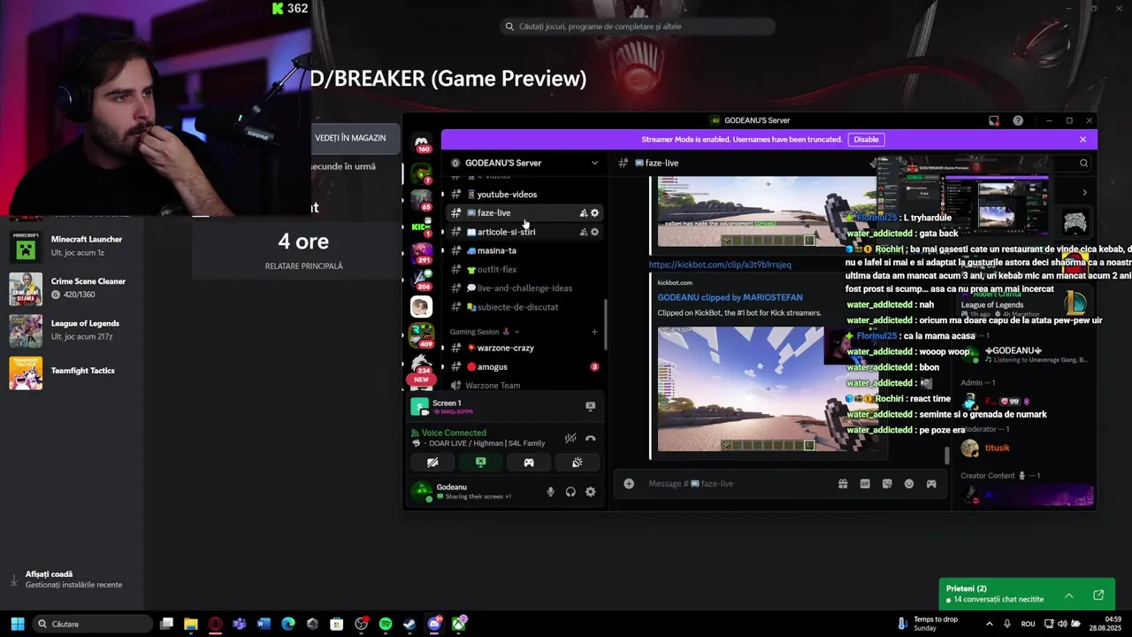Click the Xbox app search field
1132x637 pixels.
(x=638, y=27)
